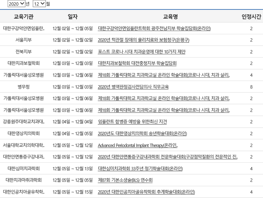Click the 4 hours value for 대한심미치과학회
263x198 pixels.
coord(251,168)
